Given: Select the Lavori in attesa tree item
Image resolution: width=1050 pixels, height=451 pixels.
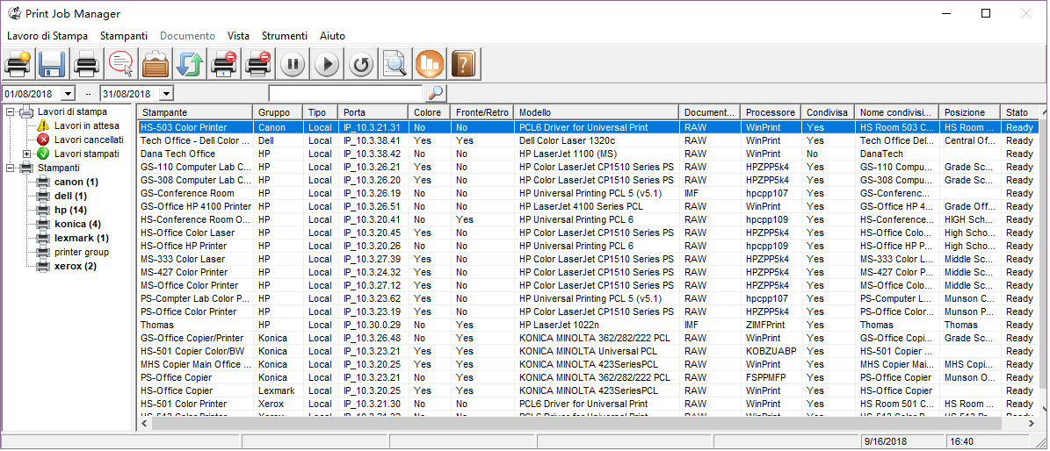Looking at the screenshot, I should (87, 125).
